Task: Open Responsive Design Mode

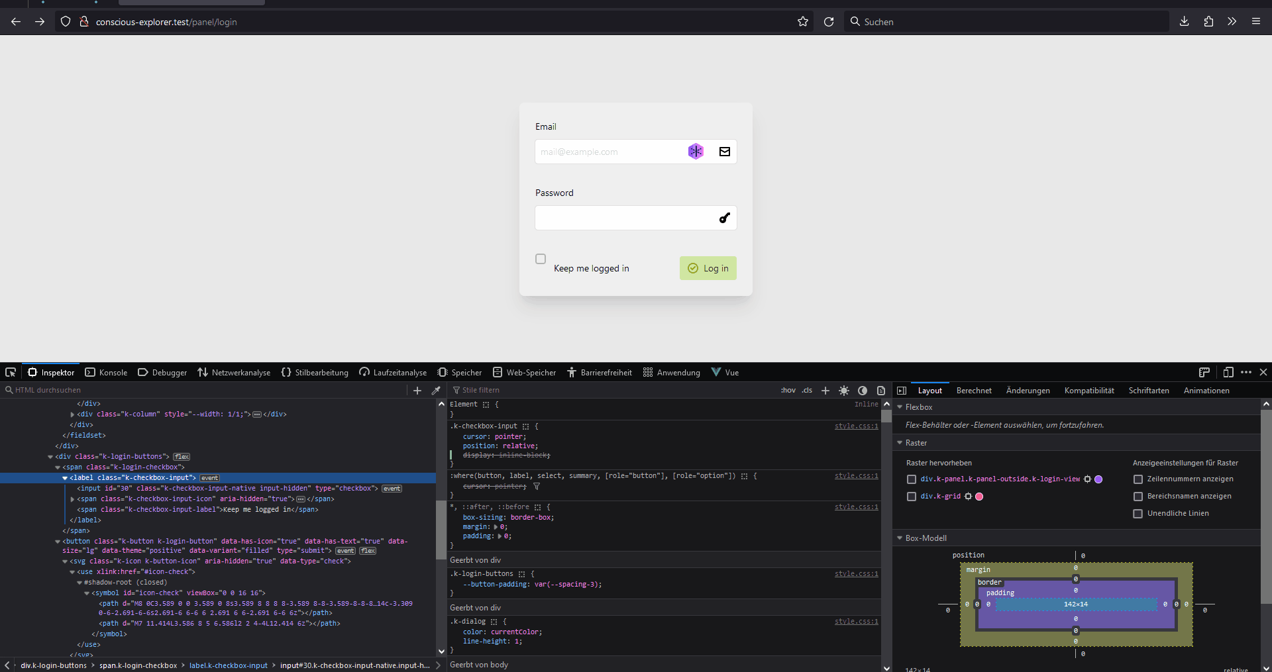Action: (1230, 372)
